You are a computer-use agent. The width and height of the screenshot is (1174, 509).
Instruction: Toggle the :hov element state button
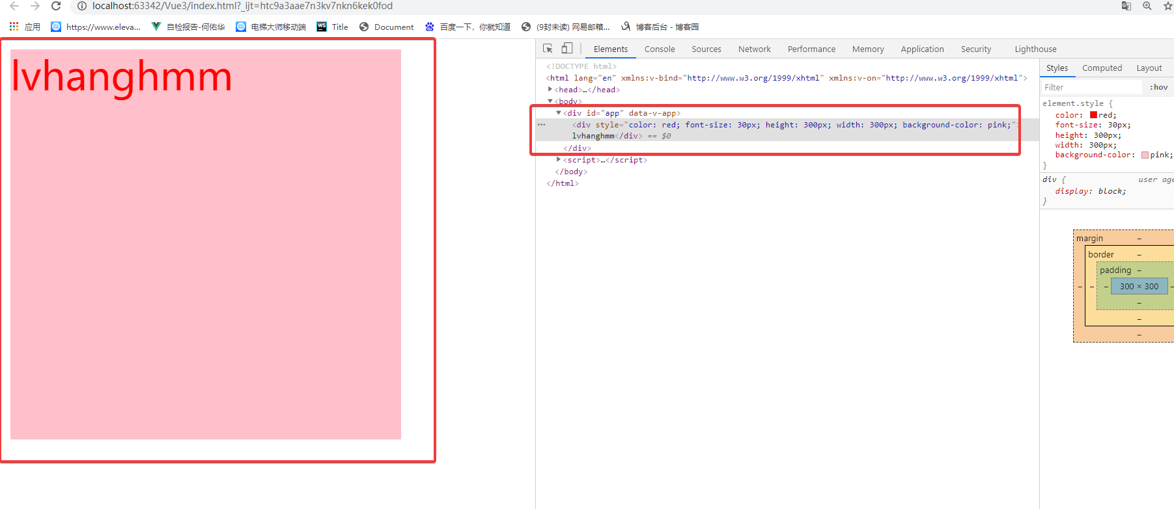point(1158,87)
